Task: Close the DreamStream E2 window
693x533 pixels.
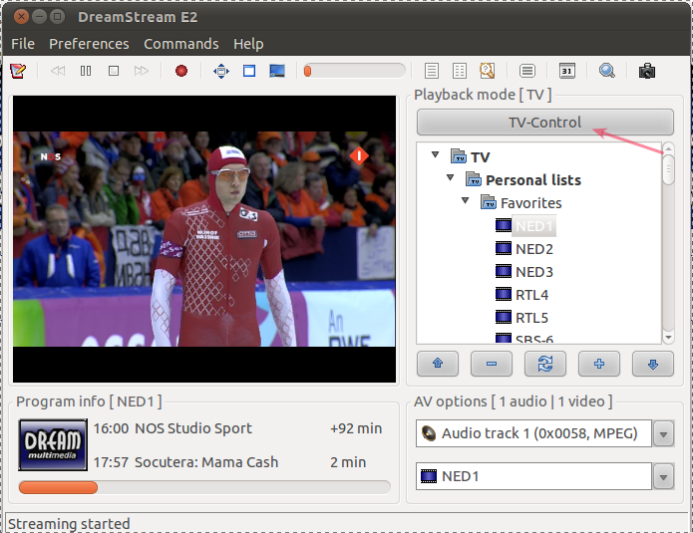Action: point(21,17)
